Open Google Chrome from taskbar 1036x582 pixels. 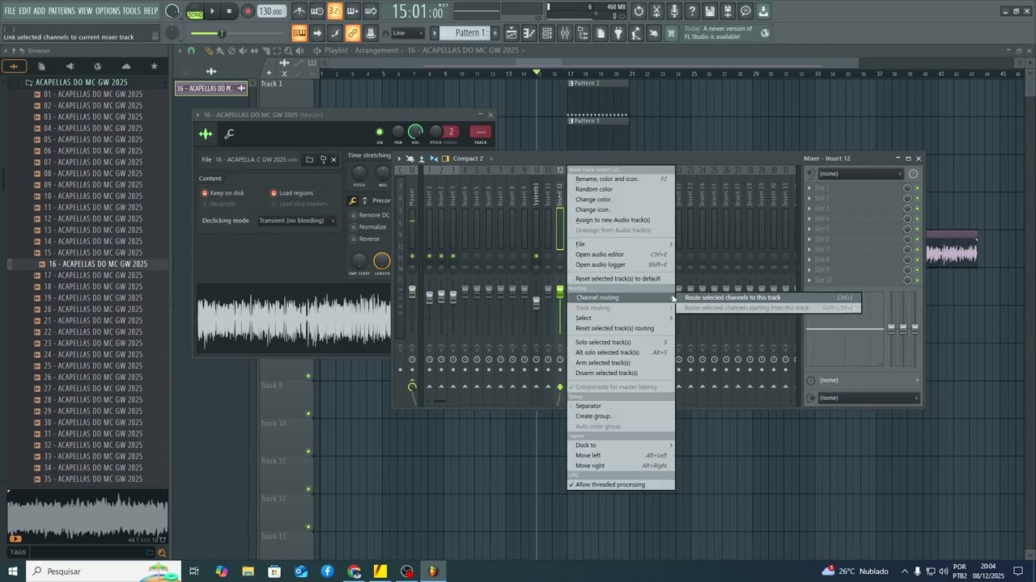tap(354, 571)
